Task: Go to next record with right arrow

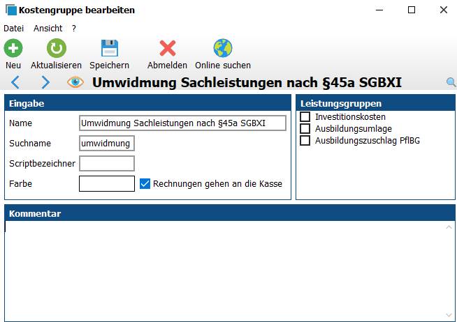Action: pos(45,82)
